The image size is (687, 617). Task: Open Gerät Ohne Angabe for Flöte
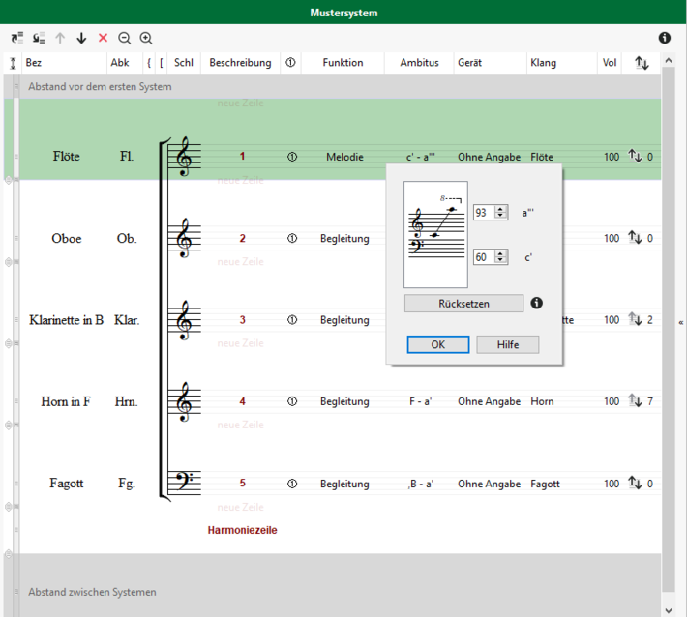click(489, 157)
